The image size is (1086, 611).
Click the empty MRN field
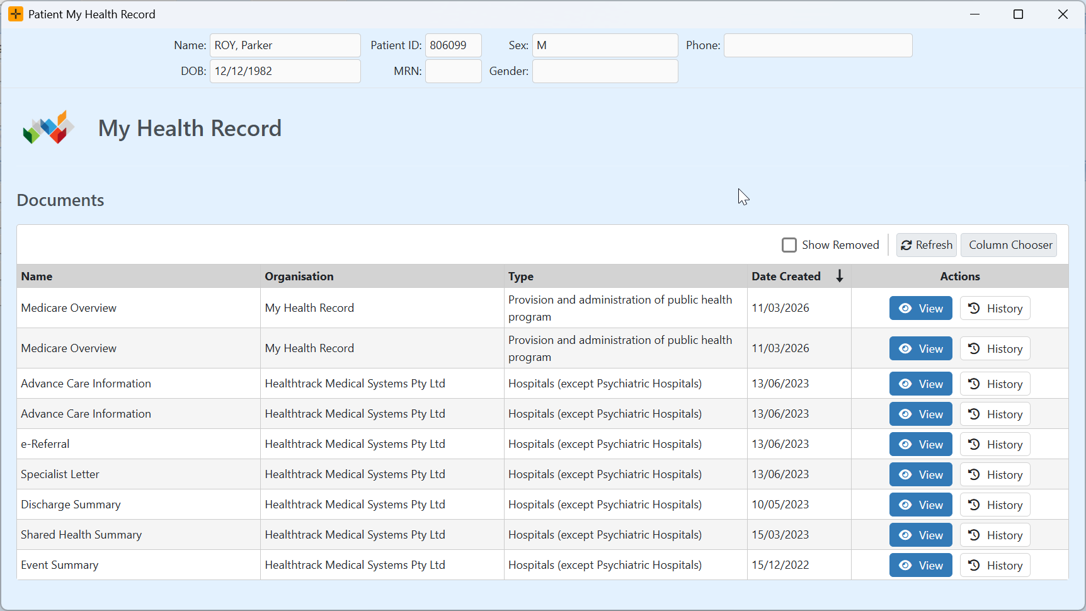454,71
